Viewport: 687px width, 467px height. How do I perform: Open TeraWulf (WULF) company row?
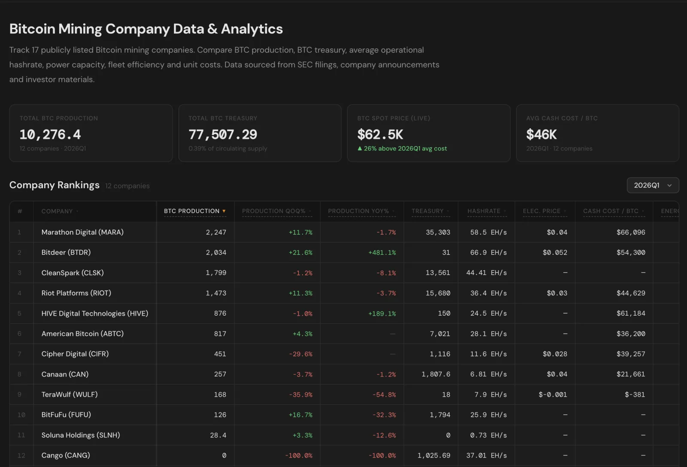coord(344,395)
